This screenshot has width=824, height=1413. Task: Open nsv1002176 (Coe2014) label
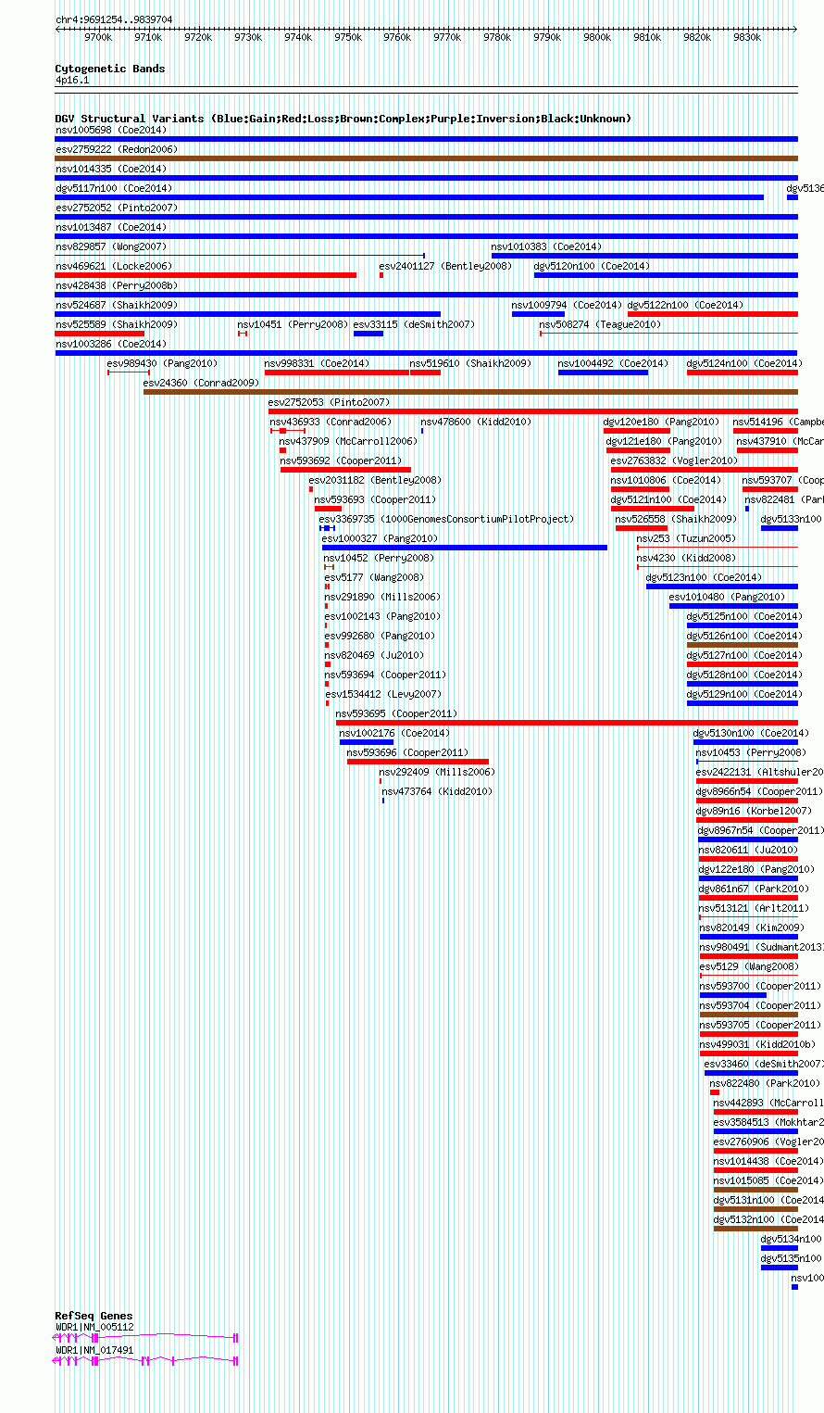click(395, 733)
